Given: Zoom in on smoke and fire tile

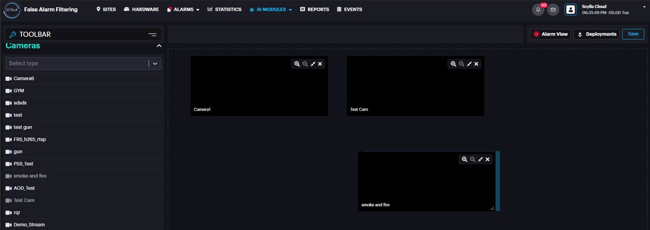Looking at the screenshot, I should click(x=465, y=159).
